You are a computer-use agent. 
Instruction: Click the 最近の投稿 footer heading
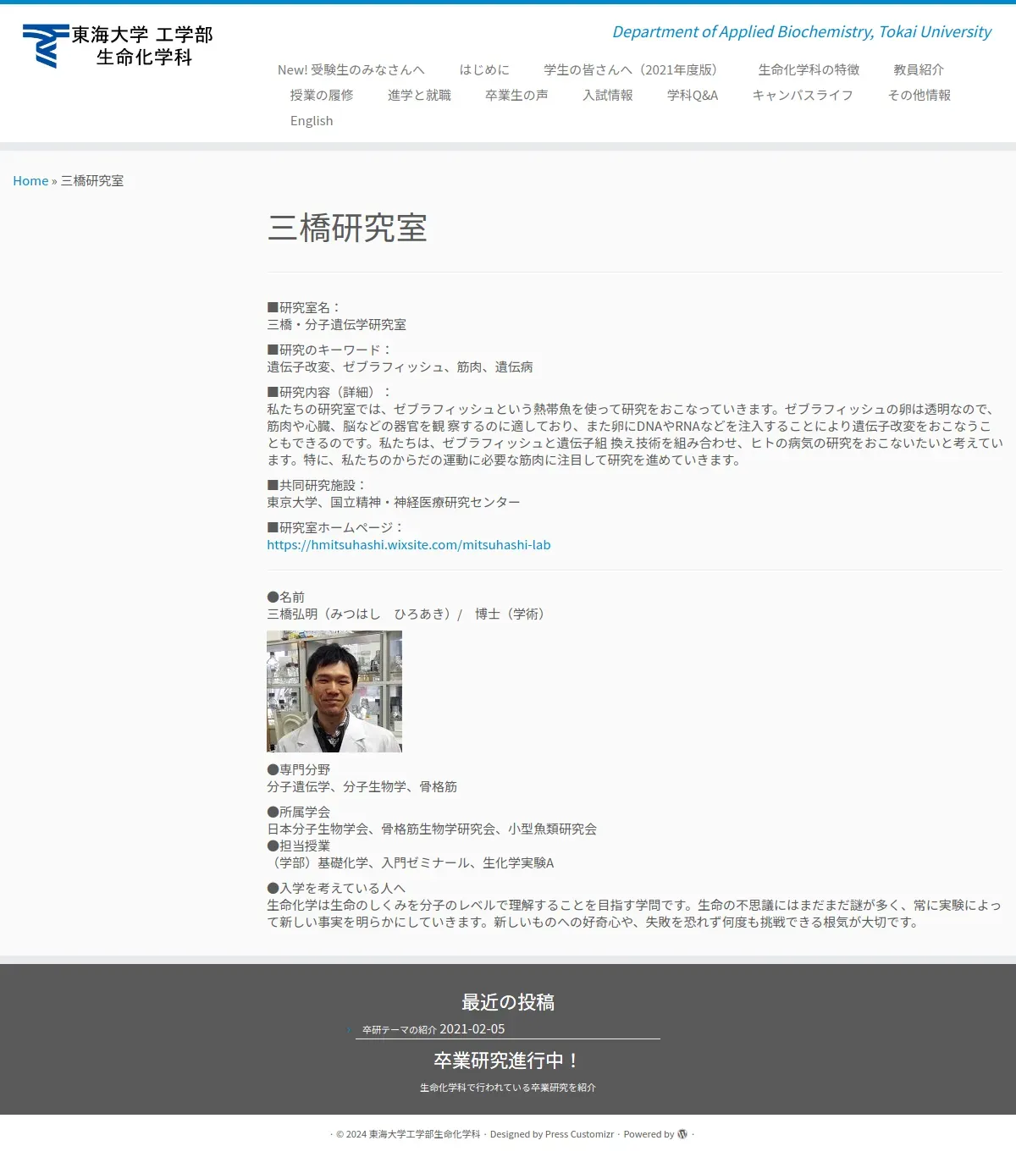(508, 1003)
